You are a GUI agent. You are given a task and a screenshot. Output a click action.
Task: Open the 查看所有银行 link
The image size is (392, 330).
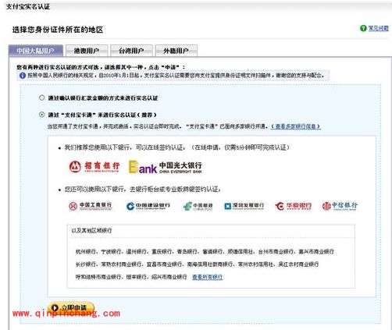coord(208,277)
